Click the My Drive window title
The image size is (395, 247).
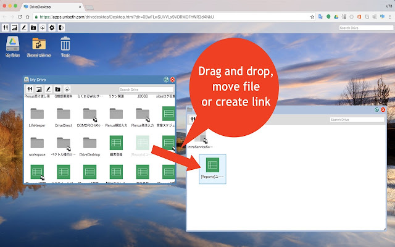pyautogui.click(x=38, y=80)
